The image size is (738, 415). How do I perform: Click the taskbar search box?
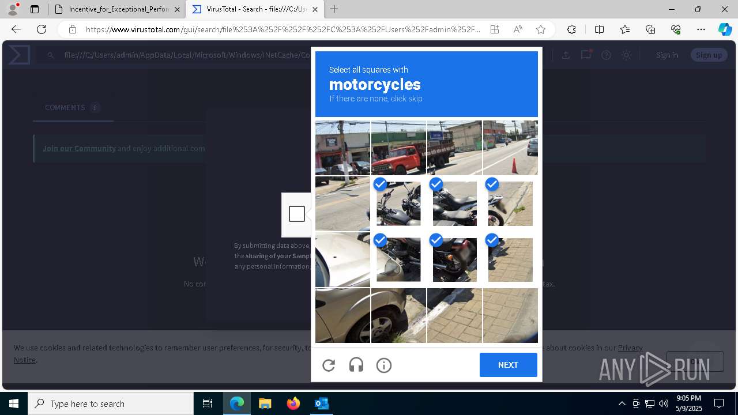(x=111, y=403)
